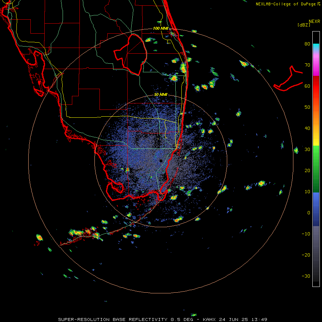The height and width of the screenshot is (322, 322).
Task: Click the -20 value on the dBZ scale
Action: (306, 255)
